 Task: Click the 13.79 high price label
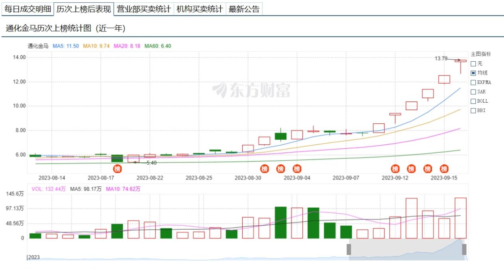point(441,58)
